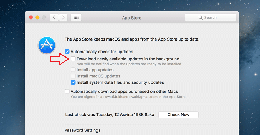The width and height of the screenshot is (260, 135).
Task: Click the magnifying glass search icon
Action: tap(200, 17)
